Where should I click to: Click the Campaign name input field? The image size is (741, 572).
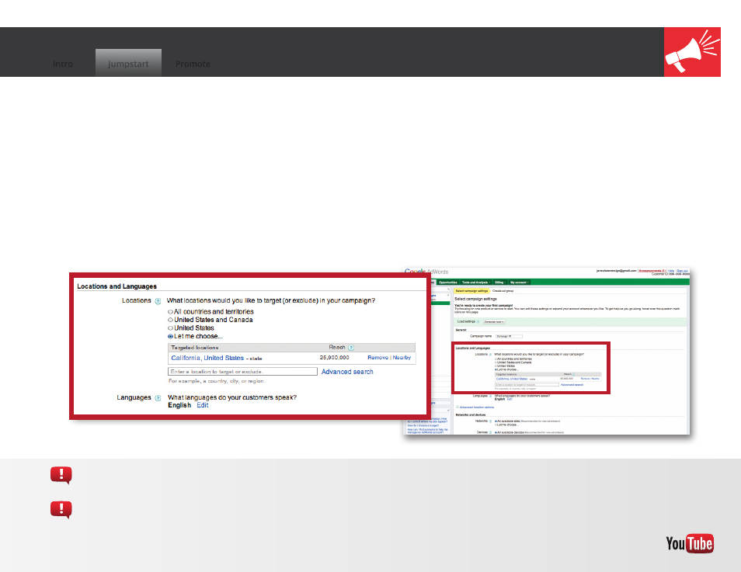[509, 336]
